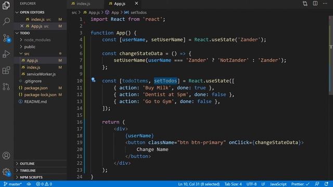333x187 pixels.
Task: Open the Manage gear icon
Action: point(6,172)
